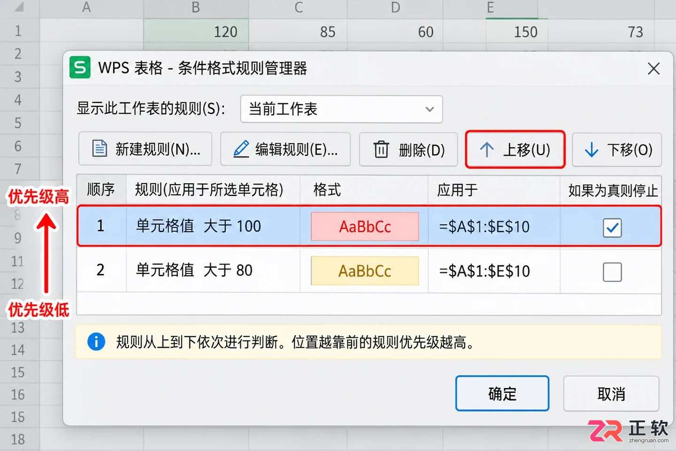The height and width of the screenshot is (451, 676).
Task: Click applies-to range of rule 大于 100
Action: coord(484,227)
